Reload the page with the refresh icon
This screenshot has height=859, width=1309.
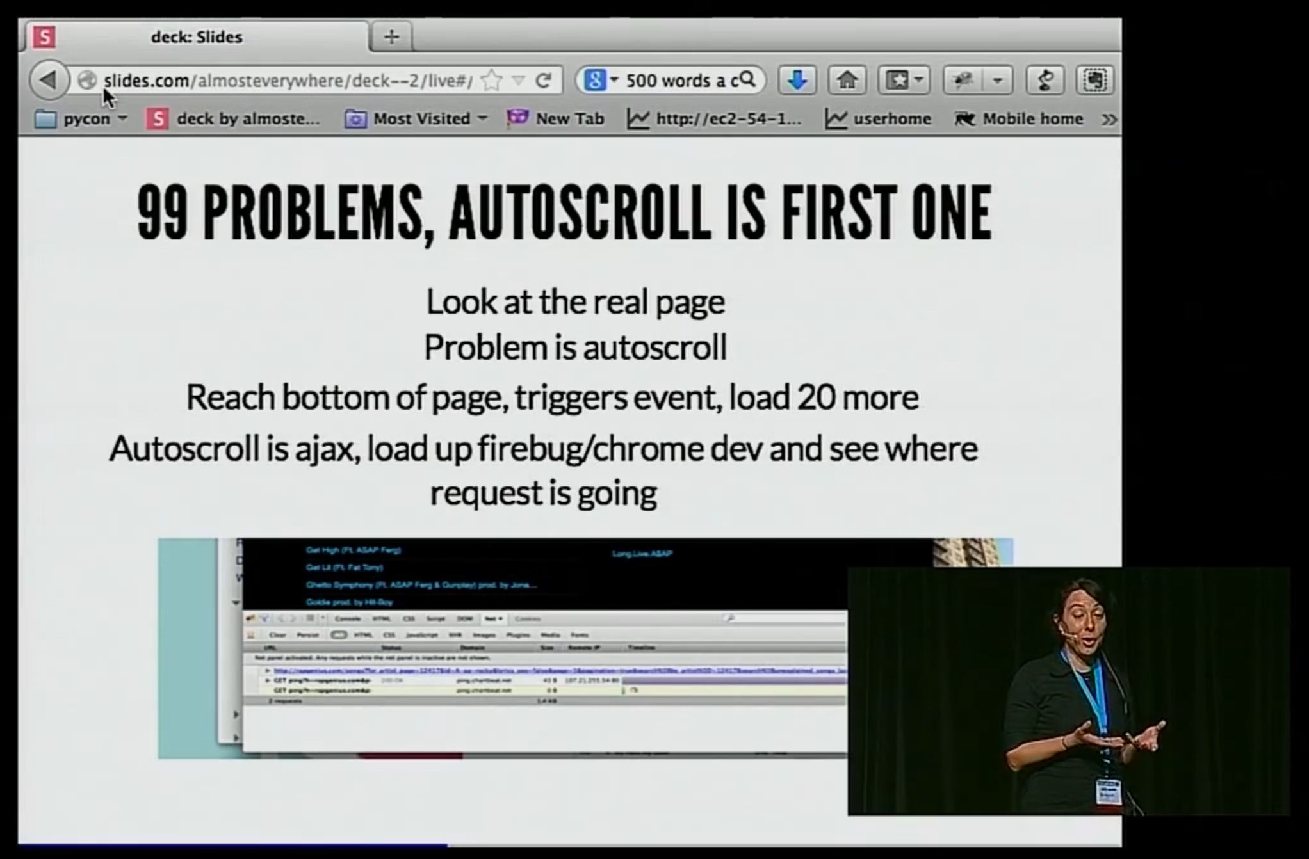pyautogui.click(x=544, y=80)
